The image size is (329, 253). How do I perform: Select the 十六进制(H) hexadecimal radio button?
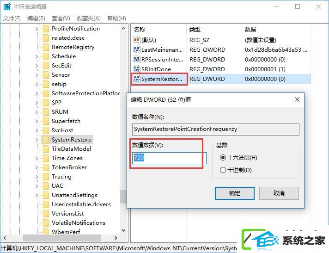[x=223, y=157]
